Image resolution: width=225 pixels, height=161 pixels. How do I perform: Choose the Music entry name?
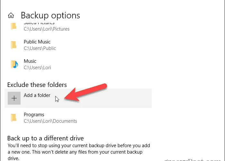tap(30, 61)
